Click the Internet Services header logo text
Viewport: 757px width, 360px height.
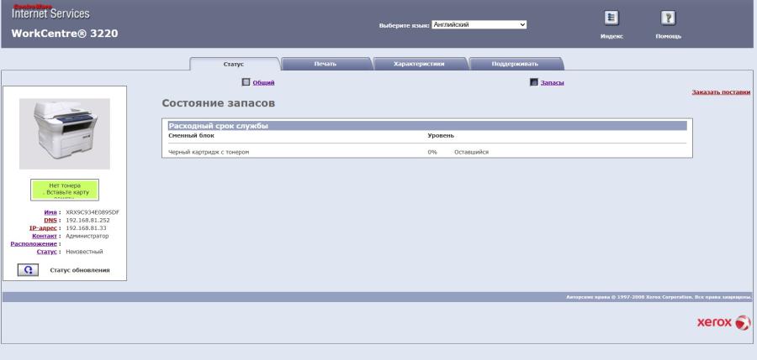pos(50,13)
